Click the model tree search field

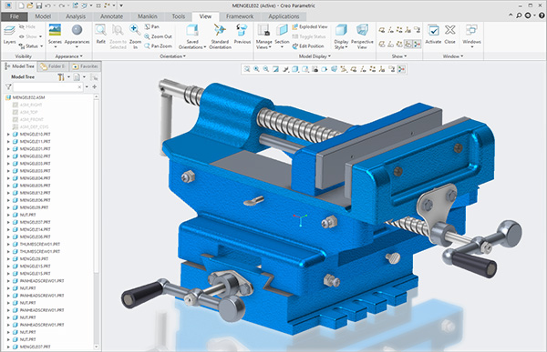47,87
